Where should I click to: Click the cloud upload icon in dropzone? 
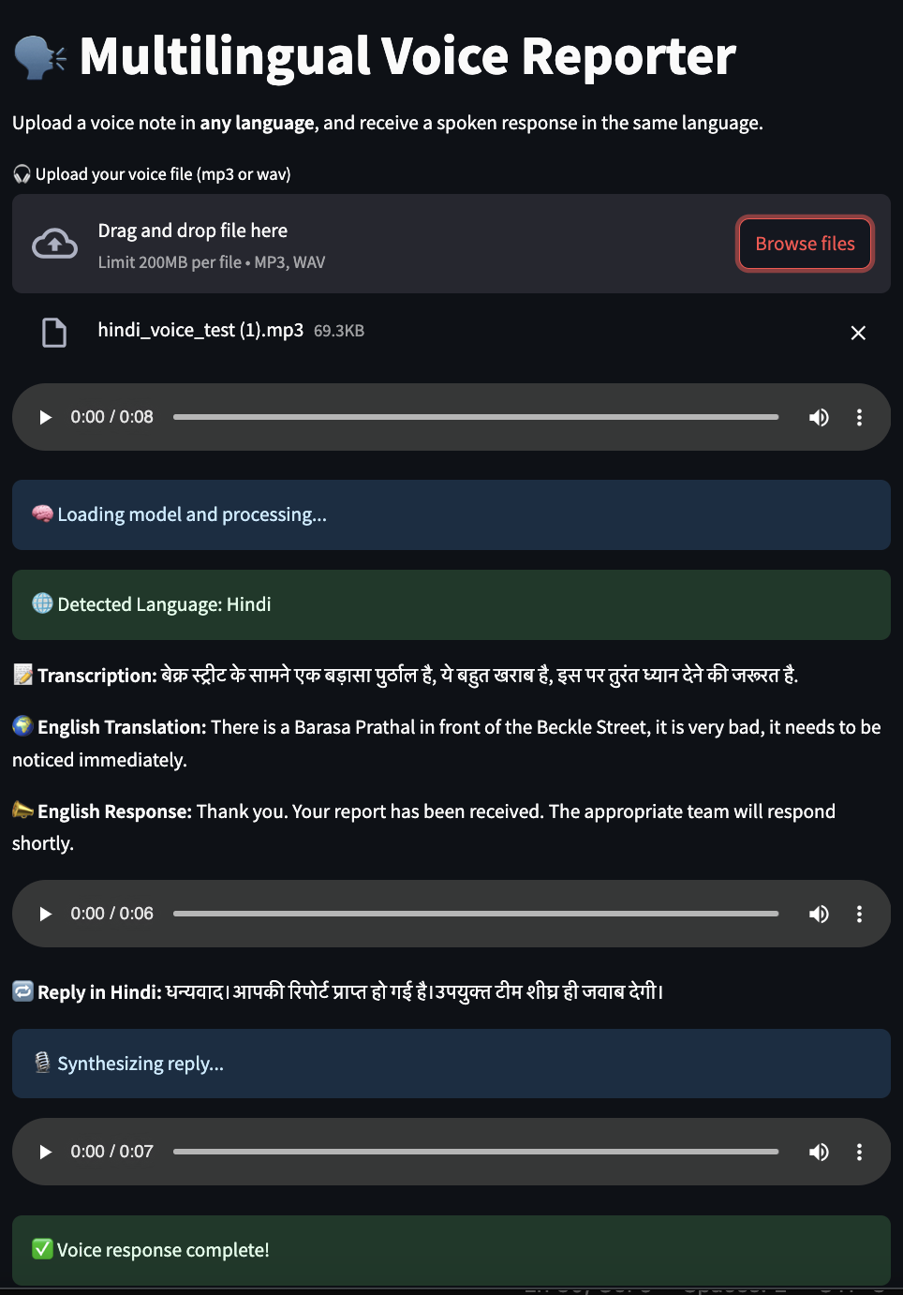point(55,244)
